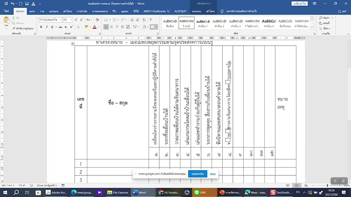Image resolution: width=351 pixels, height=197 pixels.
Task: Open the Numbering list dropdown arrow
Action: click(118, 20)
